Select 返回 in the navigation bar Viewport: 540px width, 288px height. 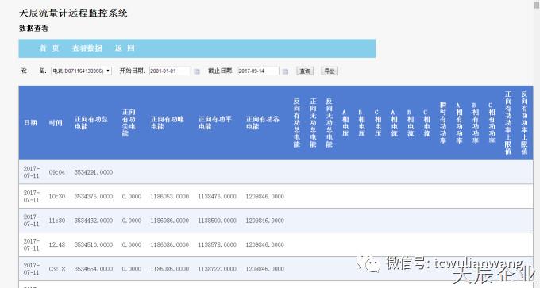click(125, 48)
